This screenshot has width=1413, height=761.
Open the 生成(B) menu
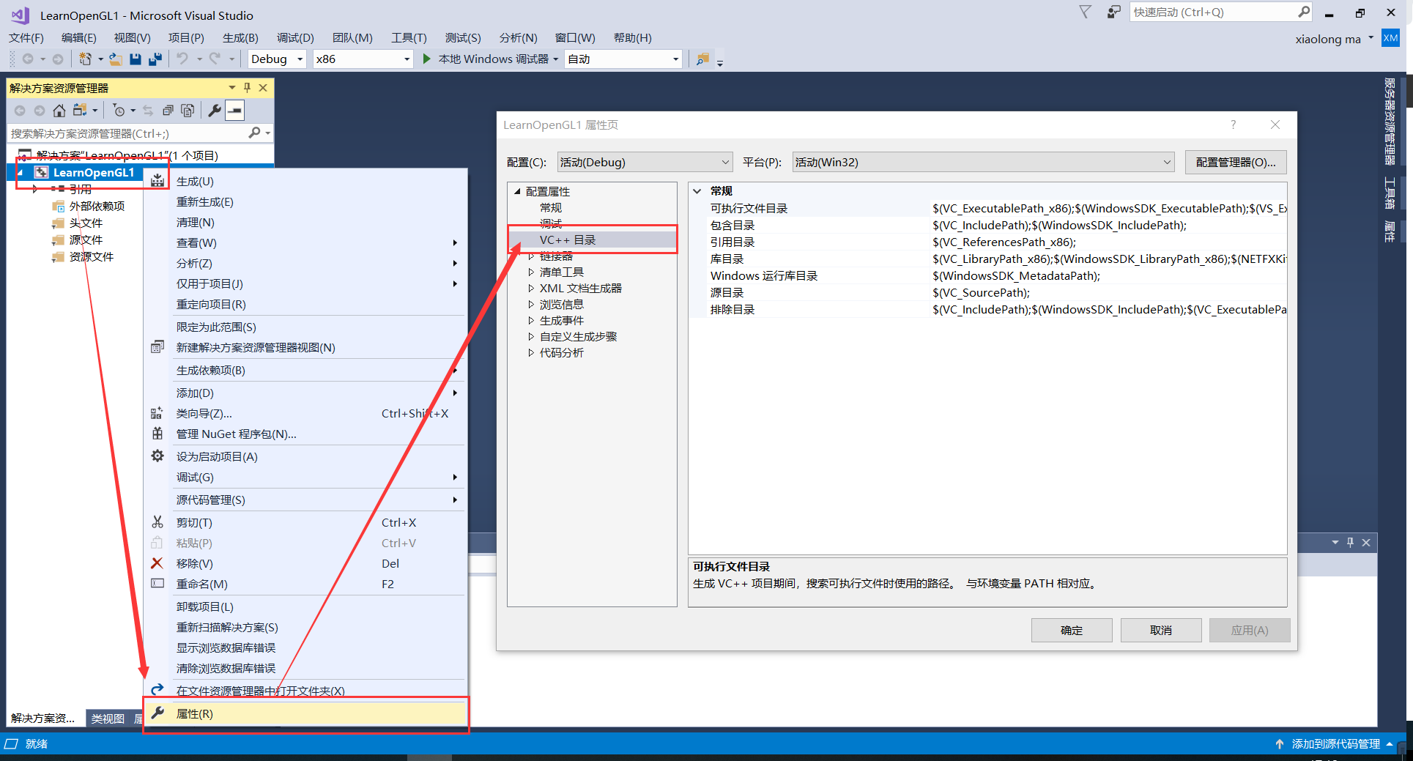tap(240, 37)
